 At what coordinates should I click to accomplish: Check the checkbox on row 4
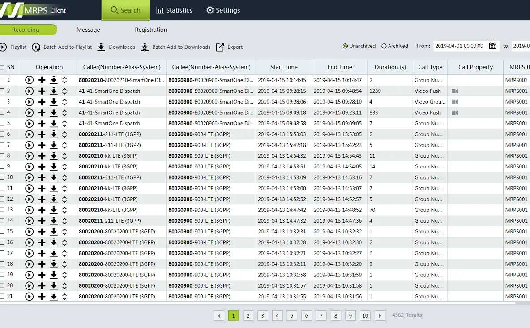coord(6,112)
